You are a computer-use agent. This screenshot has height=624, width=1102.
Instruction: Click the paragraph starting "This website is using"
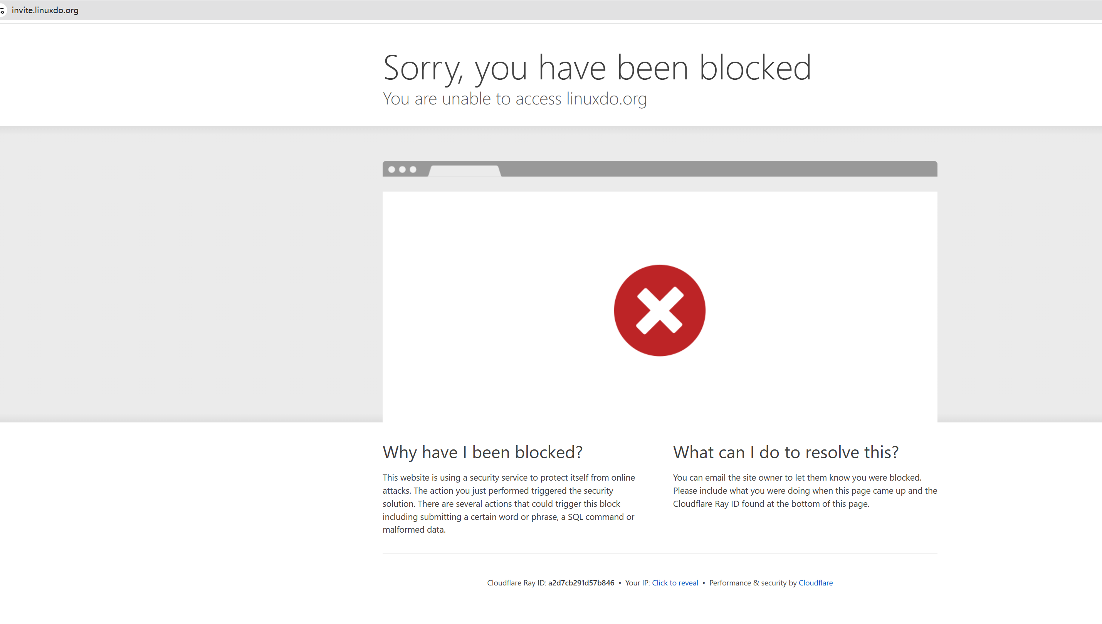click(509, 504)
